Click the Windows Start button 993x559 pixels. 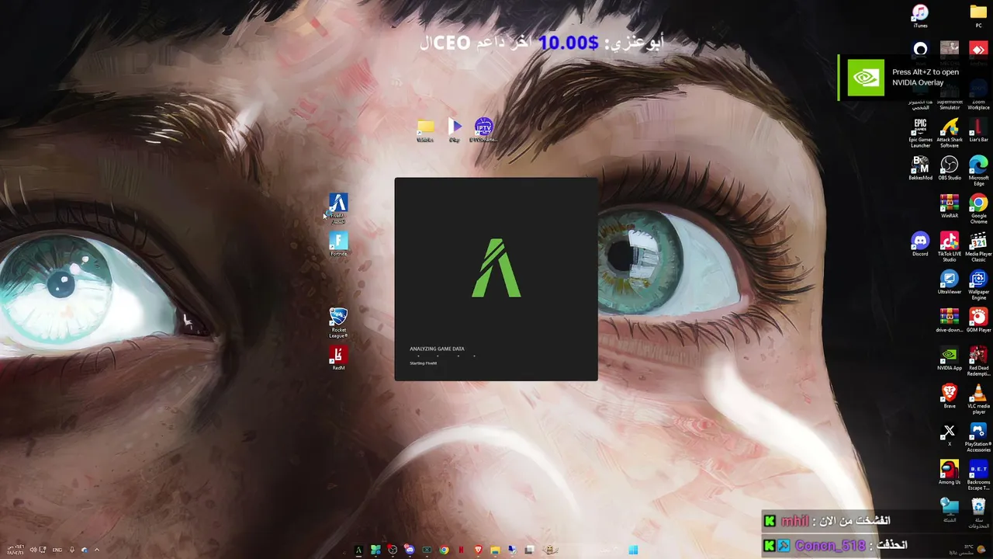633,550
